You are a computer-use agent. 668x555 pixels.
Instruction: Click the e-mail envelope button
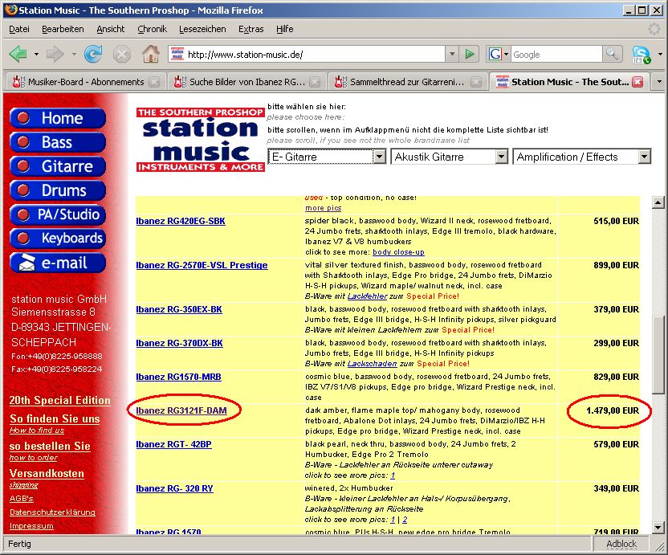pos(58,263)
